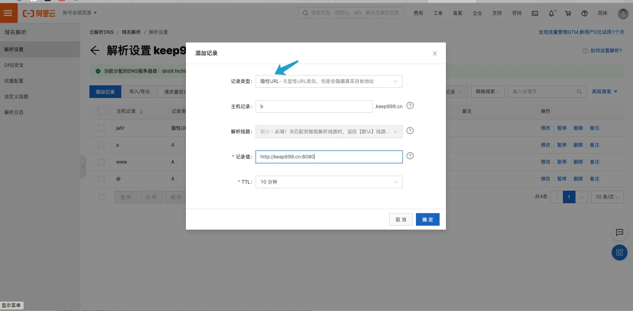Sort by the 主机记录 column
Screen dimensions: 633x311
[141, 112]
